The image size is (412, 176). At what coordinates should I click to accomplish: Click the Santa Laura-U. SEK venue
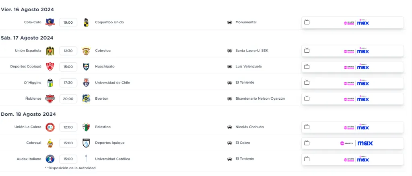pos(251,51)
